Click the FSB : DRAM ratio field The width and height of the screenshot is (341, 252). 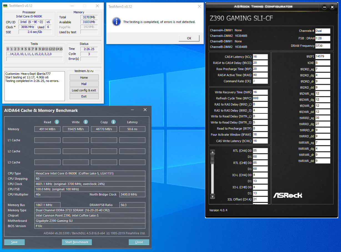tap(323, 38)
